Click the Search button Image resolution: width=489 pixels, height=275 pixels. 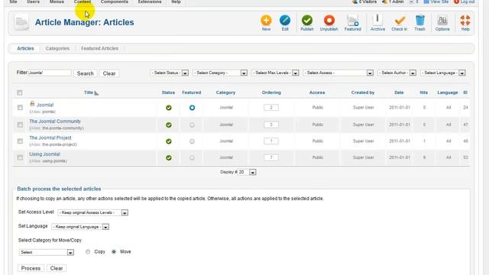click(85, 73)
